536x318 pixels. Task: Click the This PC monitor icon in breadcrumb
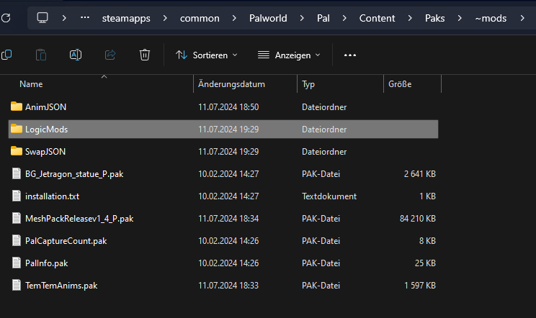point(43,18)
